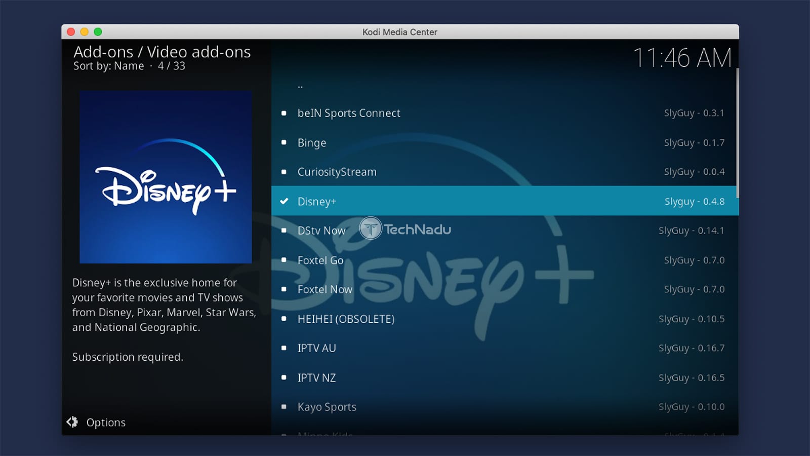
Task: Select the IPTV AU add-on
Action: [505, 348]
